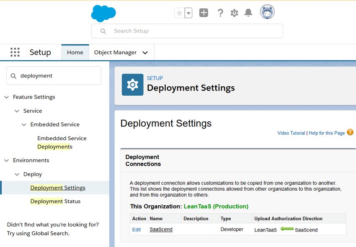View notifications bell icon
This screenshot has width=356, height=247.
coord(248,13)
